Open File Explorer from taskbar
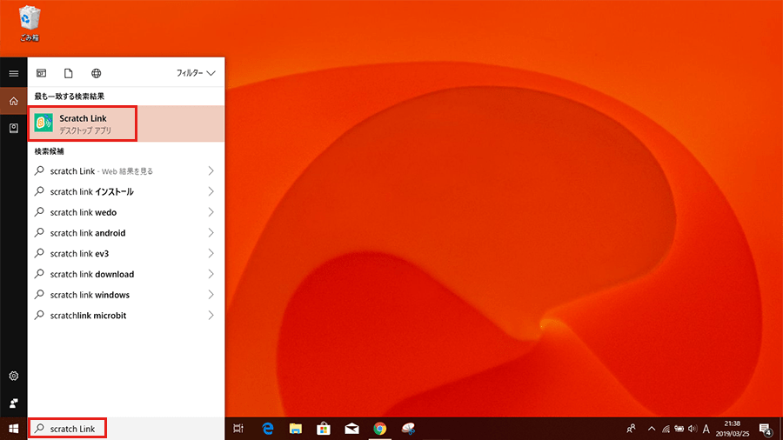The width and height of the screenshot is (783, 440). click(x=296, y=429)
